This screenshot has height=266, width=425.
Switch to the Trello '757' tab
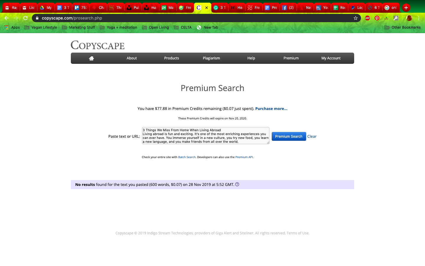pyautogui.click(x=81, y=8)
